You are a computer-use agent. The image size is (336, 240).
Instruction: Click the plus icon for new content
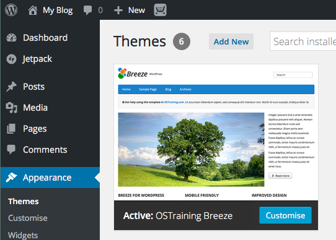click(118, 11)
